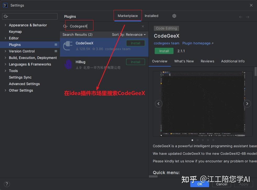Viewport: 257px width, 190px height.
Task: Open the What's New tab
Action: tap(184, 61)
